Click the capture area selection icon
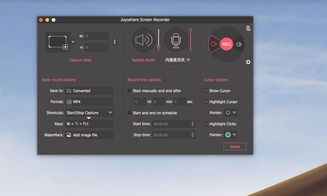This screenshot has width=327, height=196. pos(58,42)
